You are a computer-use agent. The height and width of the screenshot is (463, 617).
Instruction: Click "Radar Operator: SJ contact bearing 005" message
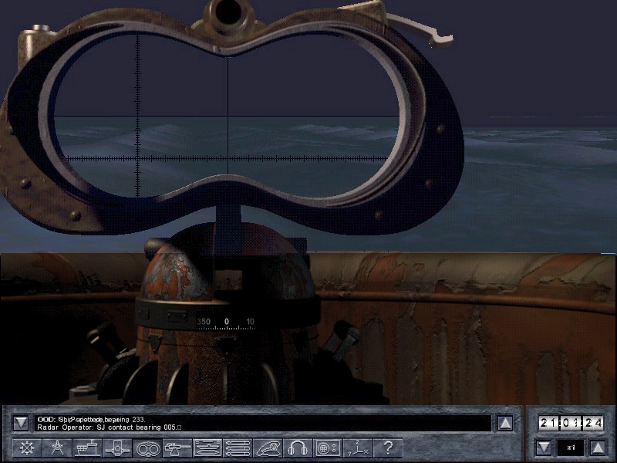coord(110,428)
